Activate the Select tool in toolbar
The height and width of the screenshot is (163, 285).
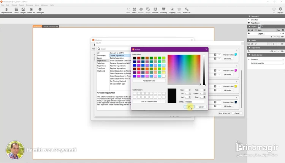(x=134, y=11)
